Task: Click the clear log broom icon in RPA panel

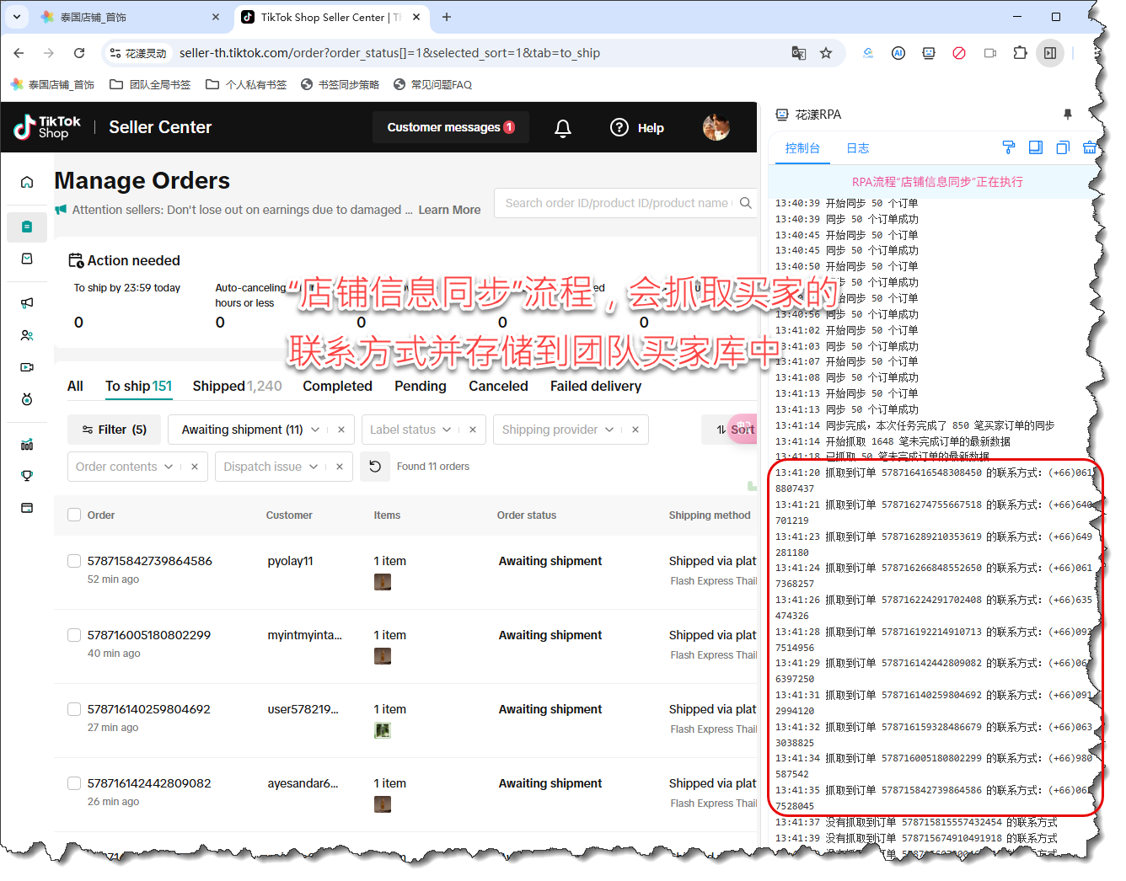Action: 1089,147
